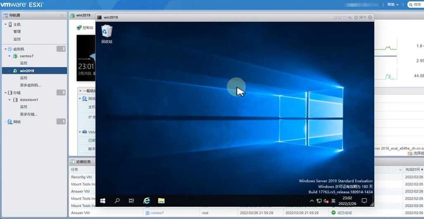Open File Explorer from taskbar
Image resolution: width=424 pixels, height=219 pixels.
tap(161, 201)
